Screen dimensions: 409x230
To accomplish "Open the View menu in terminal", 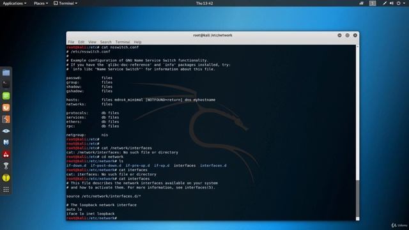I will click(x=92, y=42).
